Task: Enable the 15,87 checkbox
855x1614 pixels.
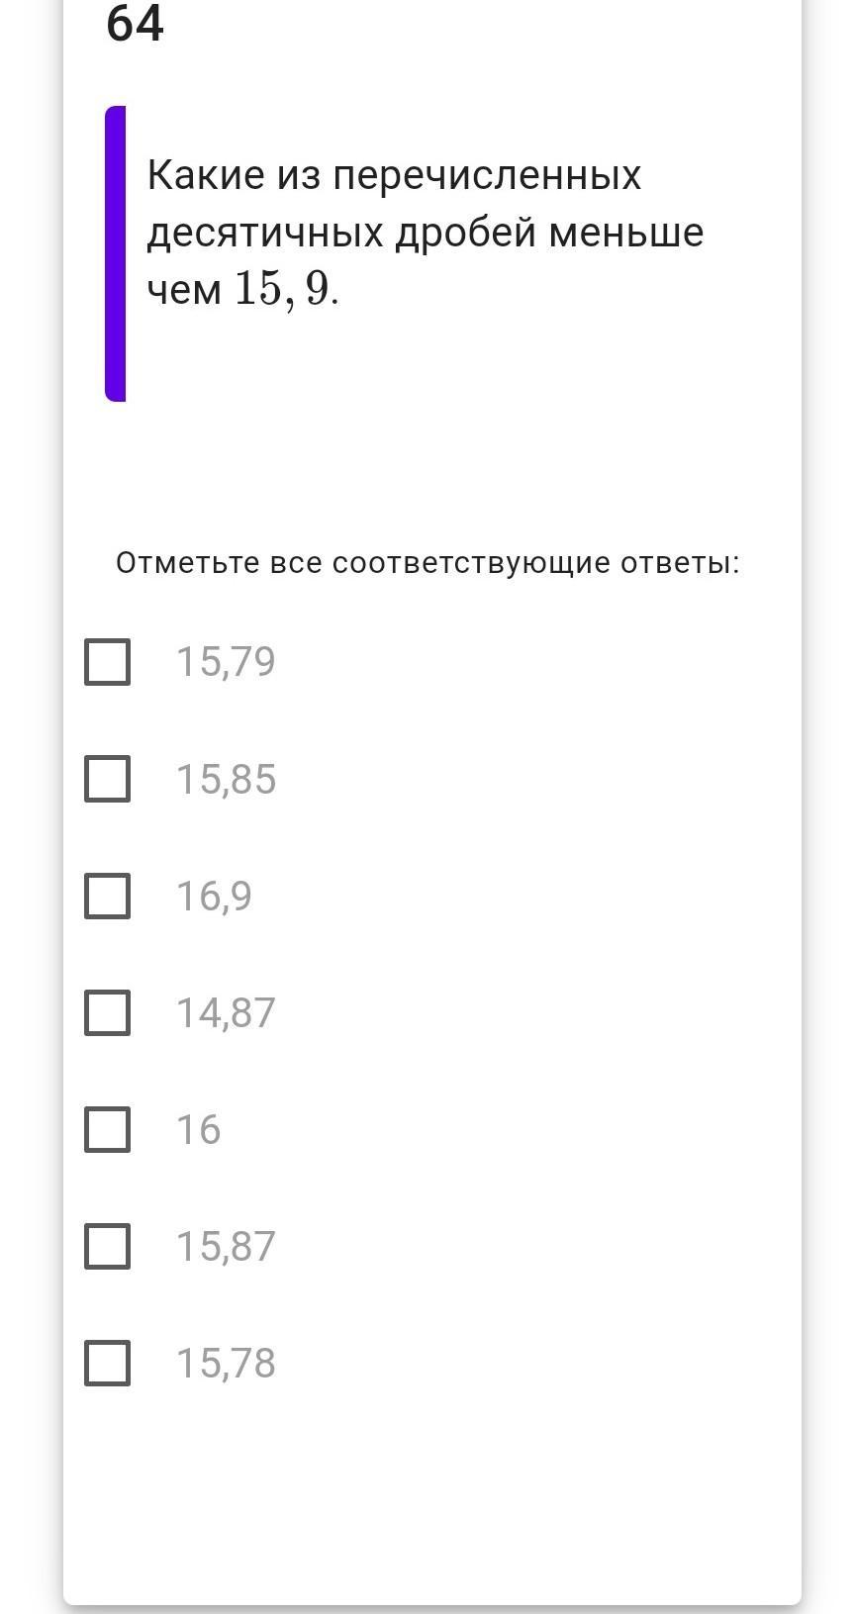Action: 107,1246
